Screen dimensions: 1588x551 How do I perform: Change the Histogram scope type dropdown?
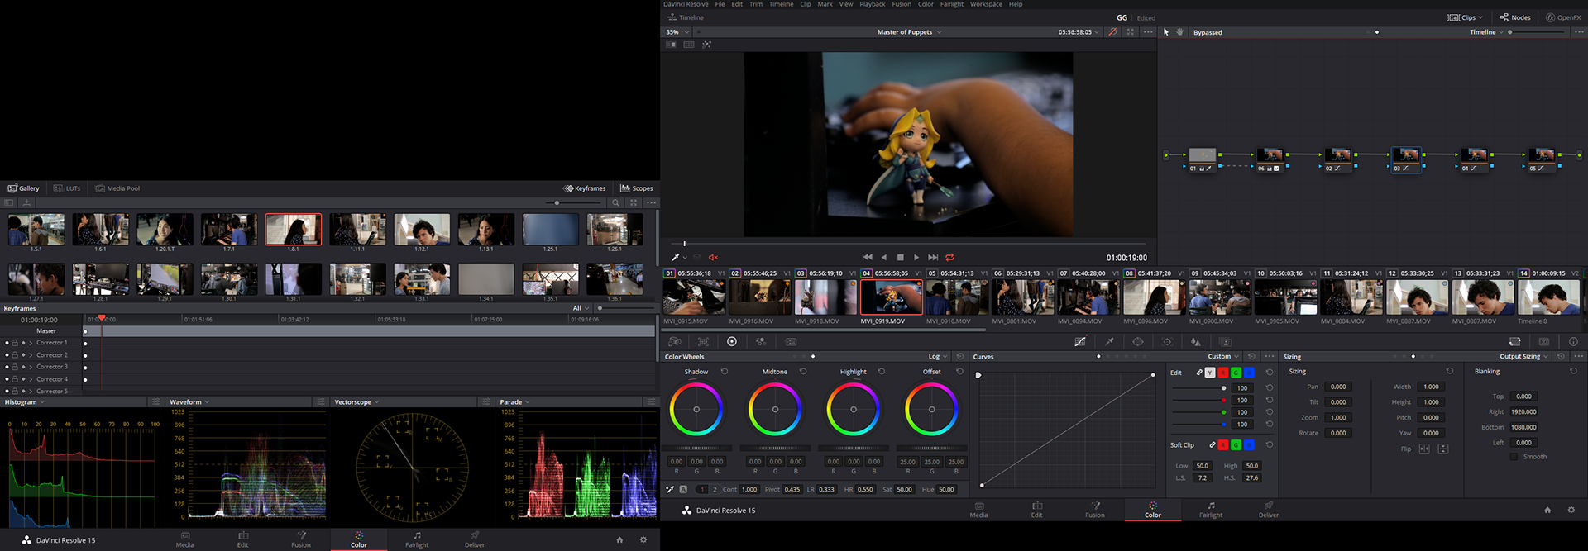24,402
